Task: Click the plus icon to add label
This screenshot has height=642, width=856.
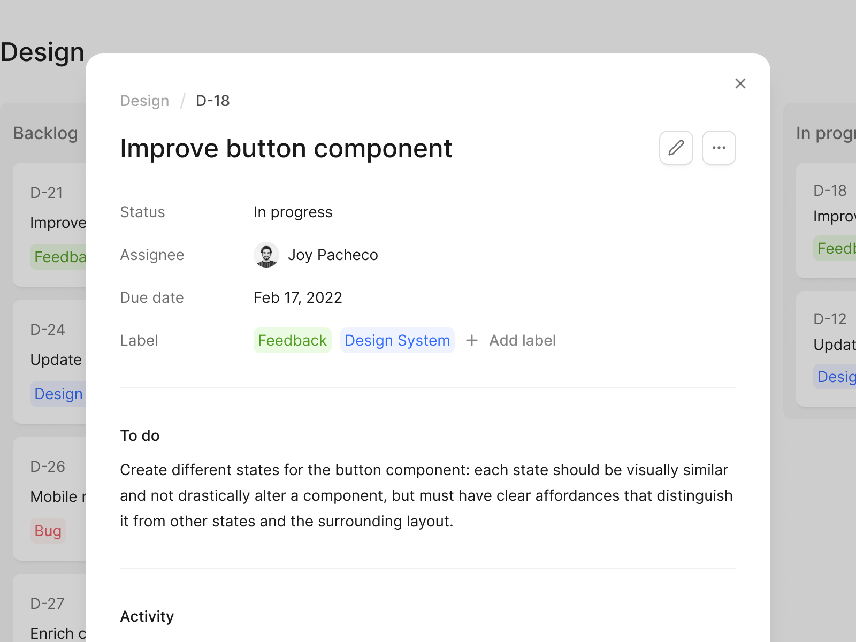Action: (471, 340)
